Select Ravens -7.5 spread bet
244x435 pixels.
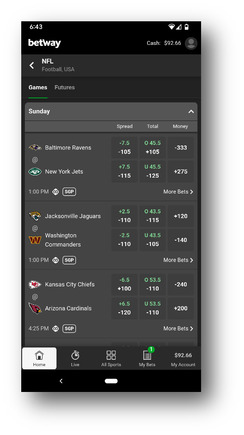click(124, 148)
